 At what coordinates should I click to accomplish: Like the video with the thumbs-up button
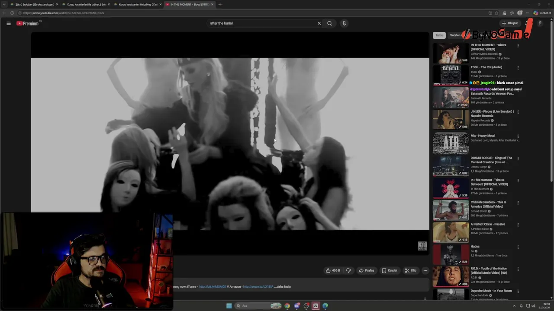(333, 270)
